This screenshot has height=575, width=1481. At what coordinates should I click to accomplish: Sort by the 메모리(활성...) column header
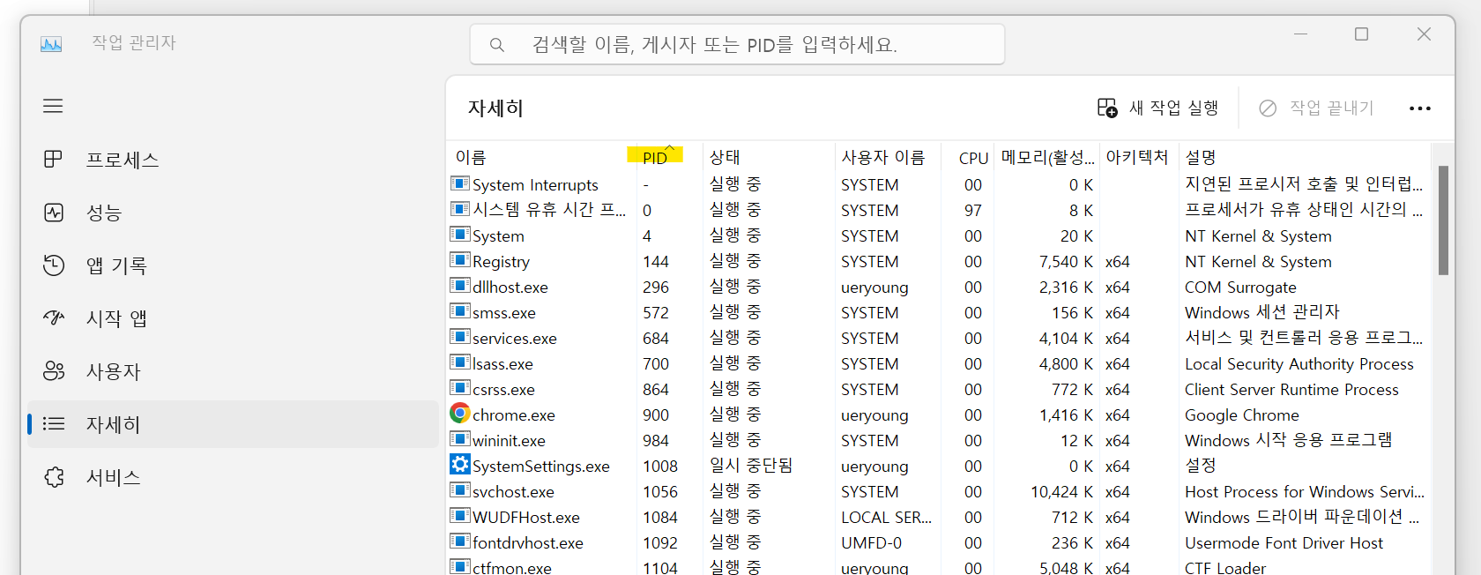1047,157
